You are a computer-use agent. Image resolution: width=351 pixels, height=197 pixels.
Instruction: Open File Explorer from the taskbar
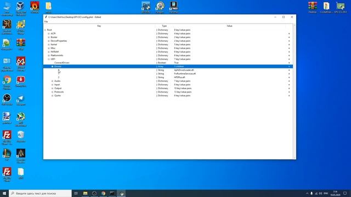pyautogui.click(x=86, y=193)
